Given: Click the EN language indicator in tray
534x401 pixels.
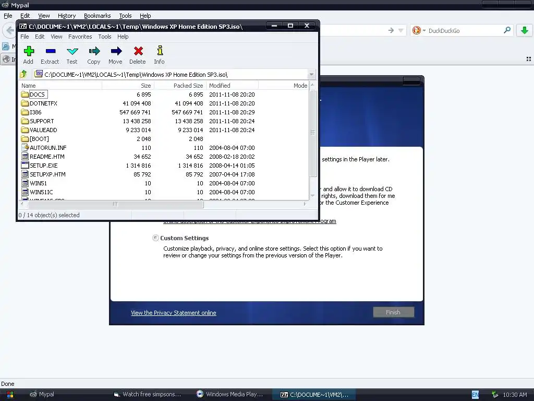Looking at the screenshot, I should pos(475,395).
